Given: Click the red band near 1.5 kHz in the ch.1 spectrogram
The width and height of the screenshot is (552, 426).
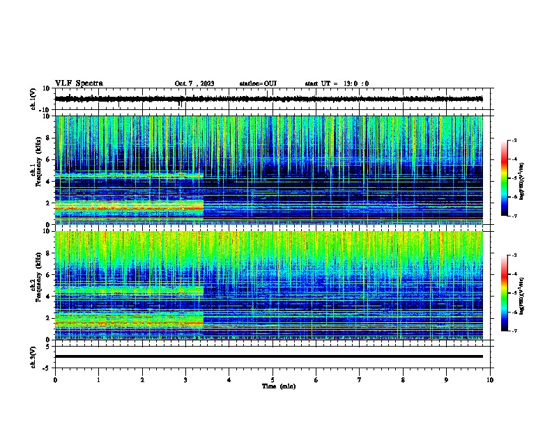Looking at the screenshot, I should coord(129,208).
